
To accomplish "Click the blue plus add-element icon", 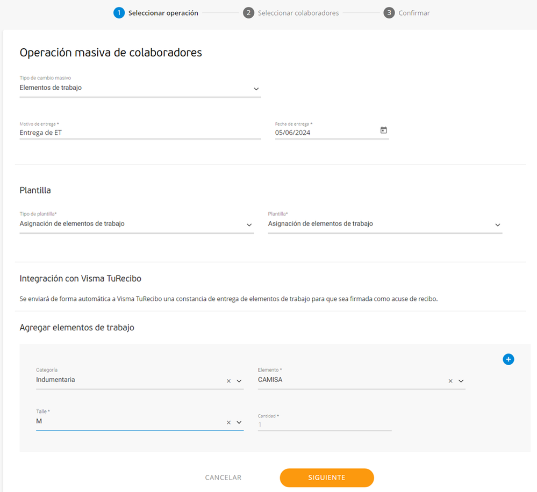I will pyautogui.click(x=509, y=359).
